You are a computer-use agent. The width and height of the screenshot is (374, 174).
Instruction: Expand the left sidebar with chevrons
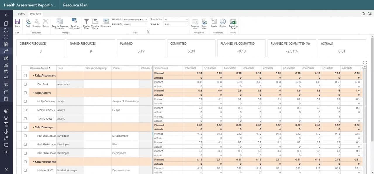[6, 15]
